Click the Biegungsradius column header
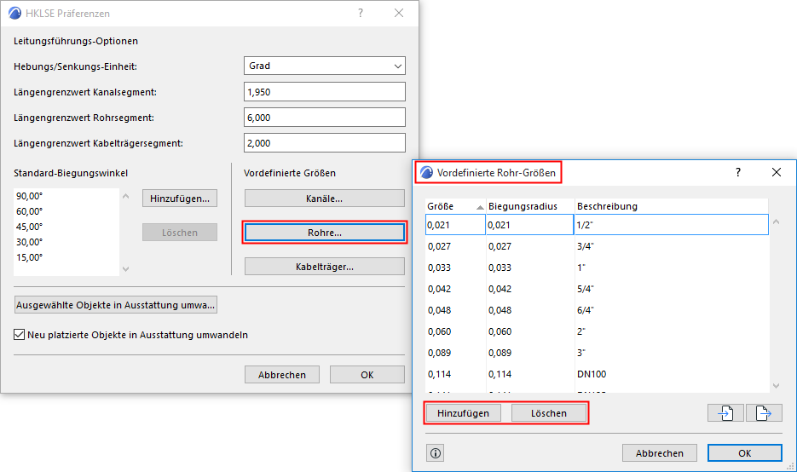The image size is (797, 472). click(x=530, y=206)
